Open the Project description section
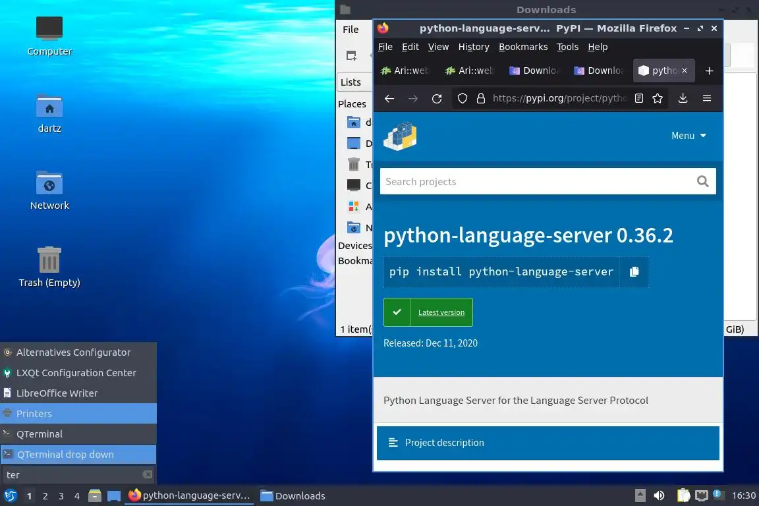Screen dimensions: 759x506 pos(548,443)
